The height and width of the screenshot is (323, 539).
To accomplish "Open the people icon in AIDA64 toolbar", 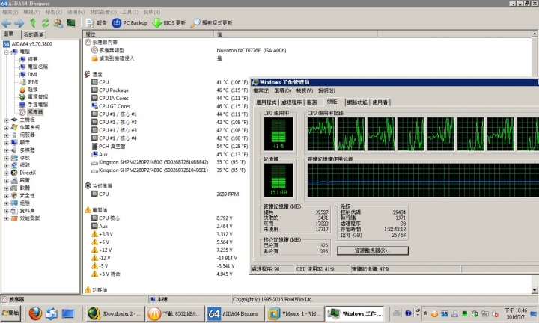I will (58, 23).
